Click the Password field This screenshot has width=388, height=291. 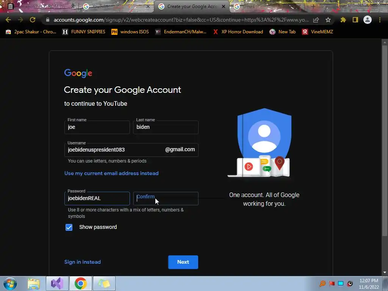[x=97, y=199]
